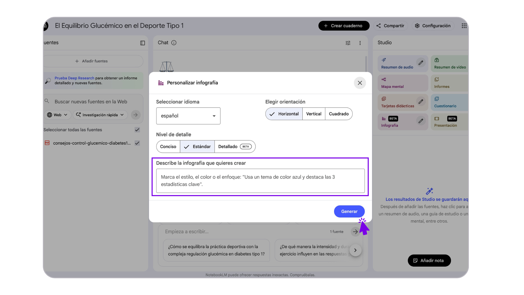Image resolution: width=524 pixels, height=295 pixels.
Task: Click the edit pencil on Tarjetas didácticas
Action: (421, 102)
